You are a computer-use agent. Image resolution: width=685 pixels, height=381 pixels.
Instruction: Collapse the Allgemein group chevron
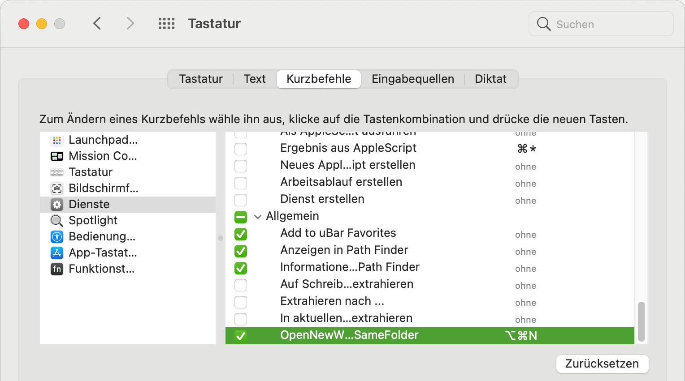(258, 217)
